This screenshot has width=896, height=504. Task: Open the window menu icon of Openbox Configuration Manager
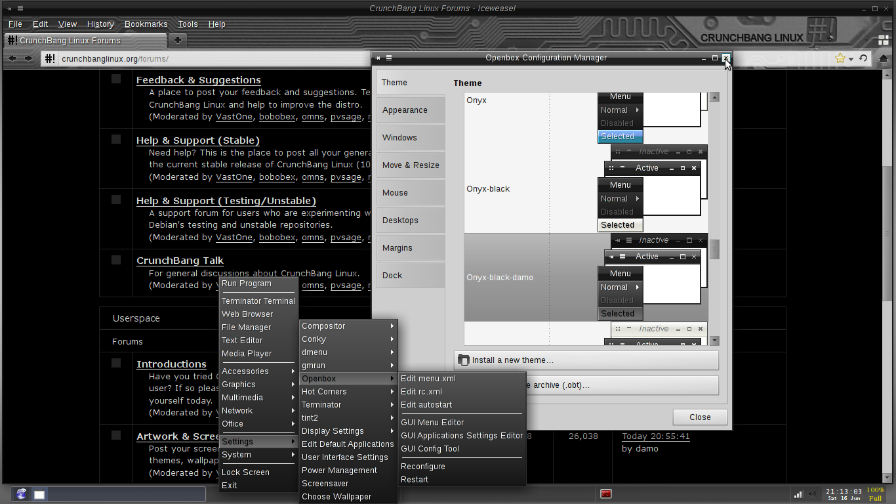point(389,58)
